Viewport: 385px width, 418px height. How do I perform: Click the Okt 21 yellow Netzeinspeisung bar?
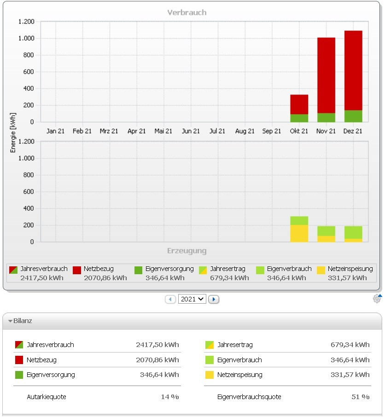click(x=299, y=234)
